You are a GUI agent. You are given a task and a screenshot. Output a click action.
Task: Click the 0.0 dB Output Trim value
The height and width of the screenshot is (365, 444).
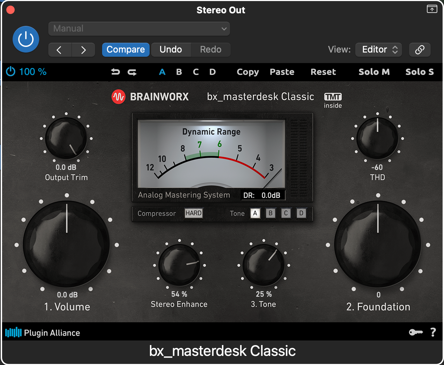click(66, 167)
